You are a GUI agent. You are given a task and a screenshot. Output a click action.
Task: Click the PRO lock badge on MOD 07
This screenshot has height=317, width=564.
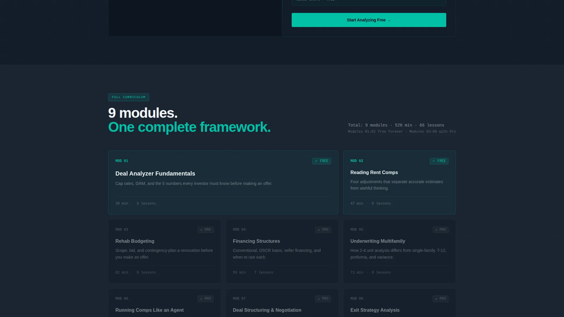tap(323, 299)
